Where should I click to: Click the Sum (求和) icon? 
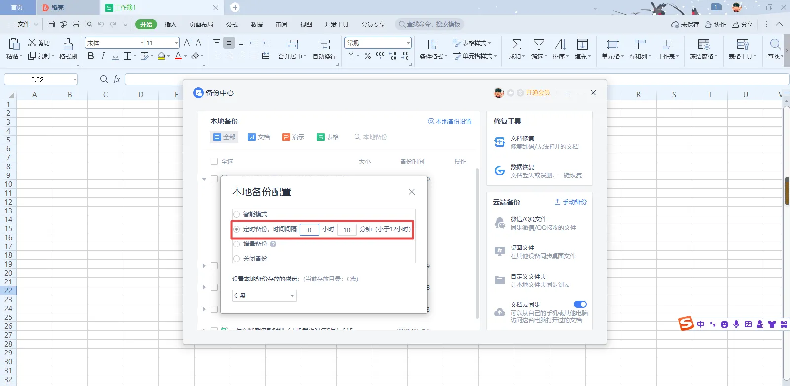(516, 44)
